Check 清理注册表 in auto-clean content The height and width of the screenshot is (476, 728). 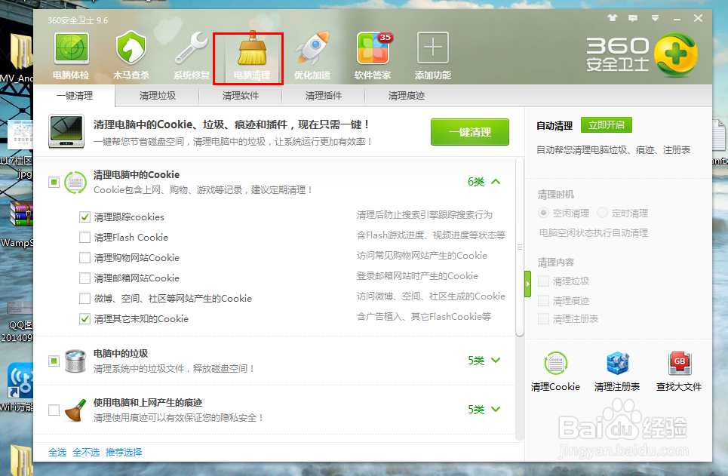543,318
